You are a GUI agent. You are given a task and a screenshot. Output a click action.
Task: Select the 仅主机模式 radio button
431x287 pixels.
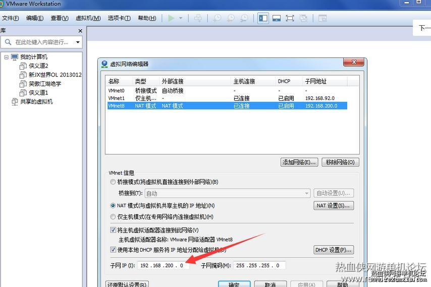[x=113, y=217]
